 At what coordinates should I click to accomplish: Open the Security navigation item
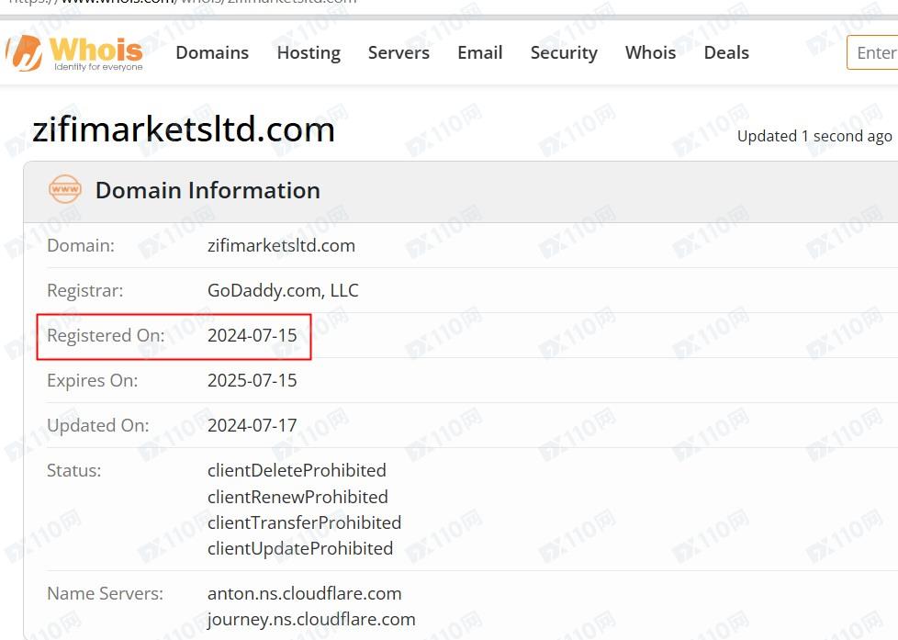pyautogui.click(x=564, y=52)
